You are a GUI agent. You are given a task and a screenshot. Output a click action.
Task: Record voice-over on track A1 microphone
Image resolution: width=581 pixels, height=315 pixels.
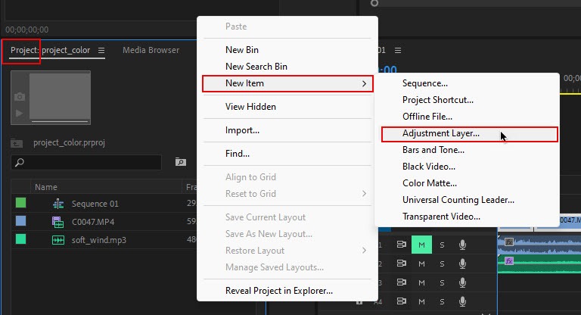[x=462, y=245]
